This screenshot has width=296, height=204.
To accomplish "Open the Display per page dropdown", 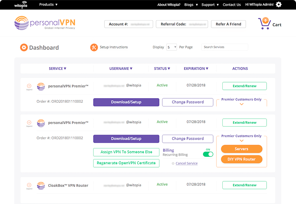I will click(x=172, y=47).
